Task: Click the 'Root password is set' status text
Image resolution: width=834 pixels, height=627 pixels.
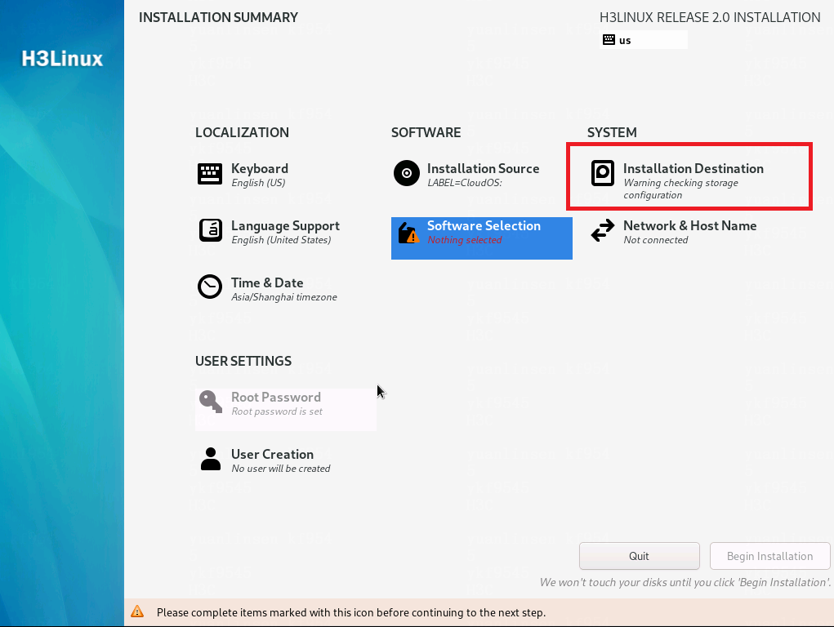Action: (277, 411)
